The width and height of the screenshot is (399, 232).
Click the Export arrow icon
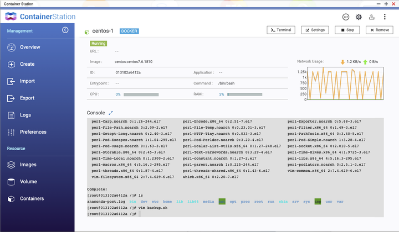coord(11,98)
